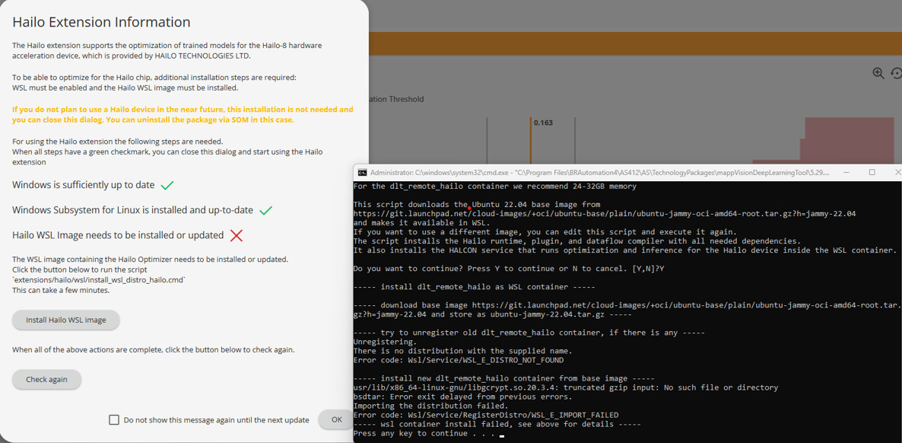Click 'Windows is sufficiently up to date' text
This screenshot has width=902, height=443.
click(x=84, y=185)
